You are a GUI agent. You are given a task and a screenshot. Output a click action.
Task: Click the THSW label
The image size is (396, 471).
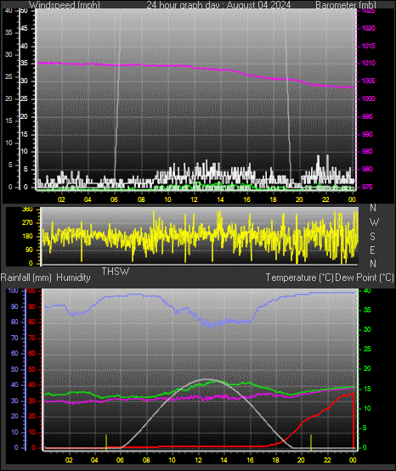tap(116, 272)
